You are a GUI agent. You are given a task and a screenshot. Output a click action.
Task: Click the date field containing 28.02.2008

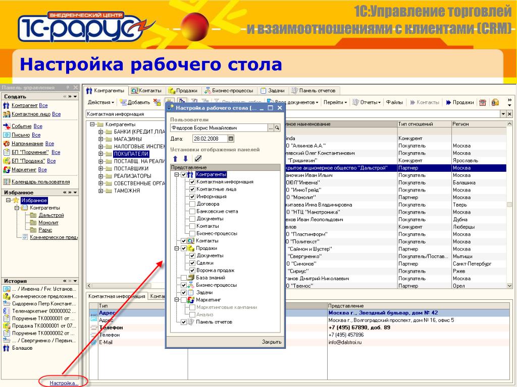pyautogui.click(x=210, y=139)
